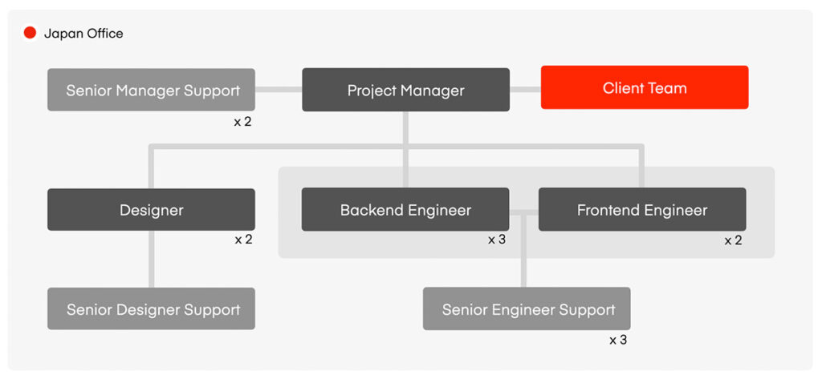Viewport: 822px width, 379px height.
Task: Click the red dot beside Japan Office
Action: pos(30,33)
